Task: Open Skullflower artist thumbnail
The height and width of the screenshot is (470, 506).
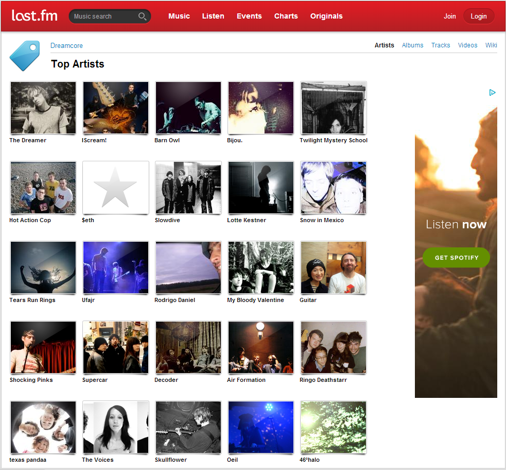Action: (188, 427)
